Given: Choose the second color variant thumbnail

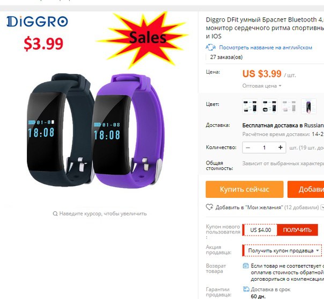Looking at the screenshot, I should coord(269,106).
